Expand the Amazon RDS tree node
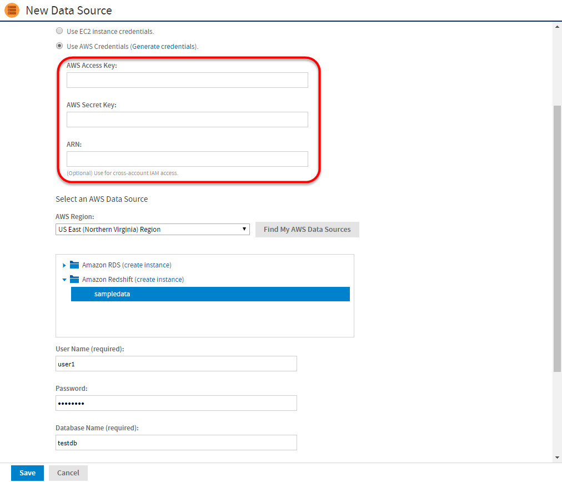 tap(64, 265)
